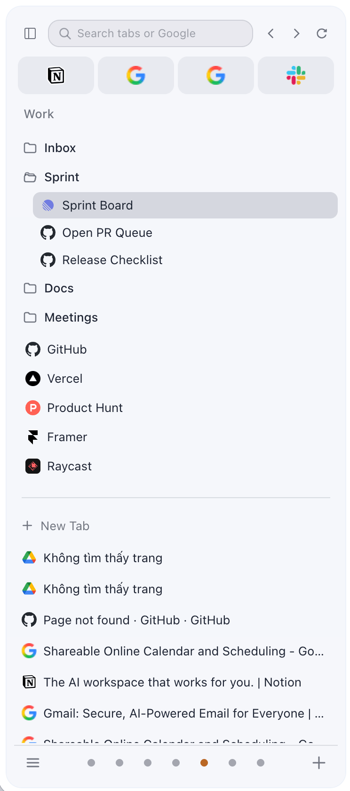
Task: Expand the Inbox folder
Action: pyautogui.click(x=60, y=148)
